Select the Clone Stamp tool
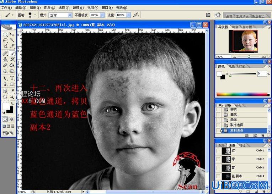272x194 pixels. pos(5,59)
